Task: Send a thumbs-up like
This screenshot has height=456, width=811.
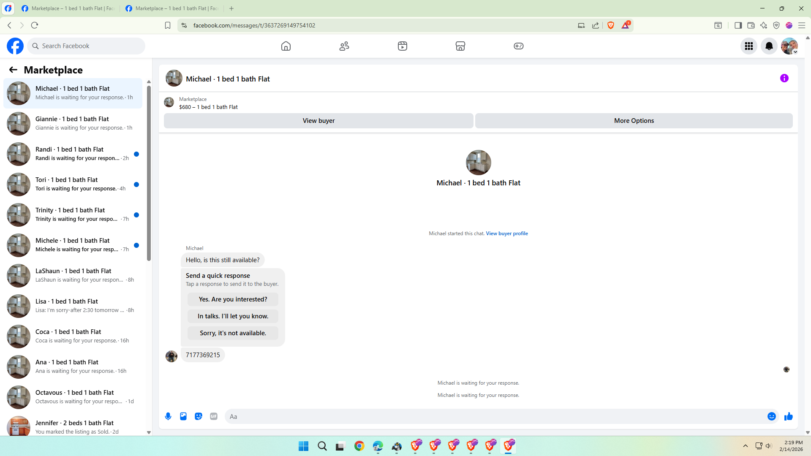Action: (x=788, y=416)
